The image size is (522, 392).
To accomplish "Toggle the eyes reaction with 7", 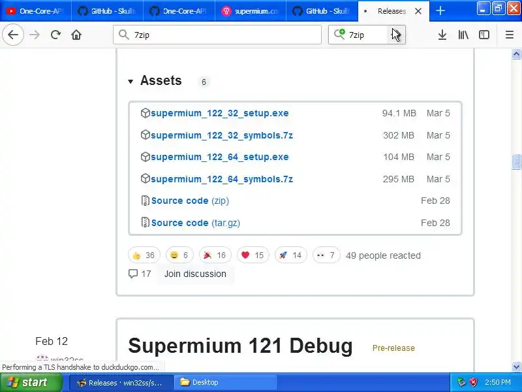I will (x=326, y=255).
